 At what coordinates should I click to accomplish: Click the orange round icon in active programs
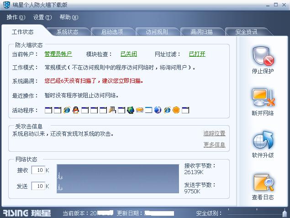coord(176,110)
